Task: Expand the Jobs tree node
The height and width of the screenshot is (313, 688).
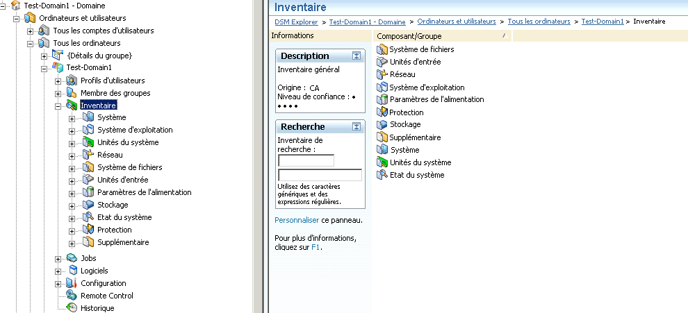Action: (x=58, y=259)
